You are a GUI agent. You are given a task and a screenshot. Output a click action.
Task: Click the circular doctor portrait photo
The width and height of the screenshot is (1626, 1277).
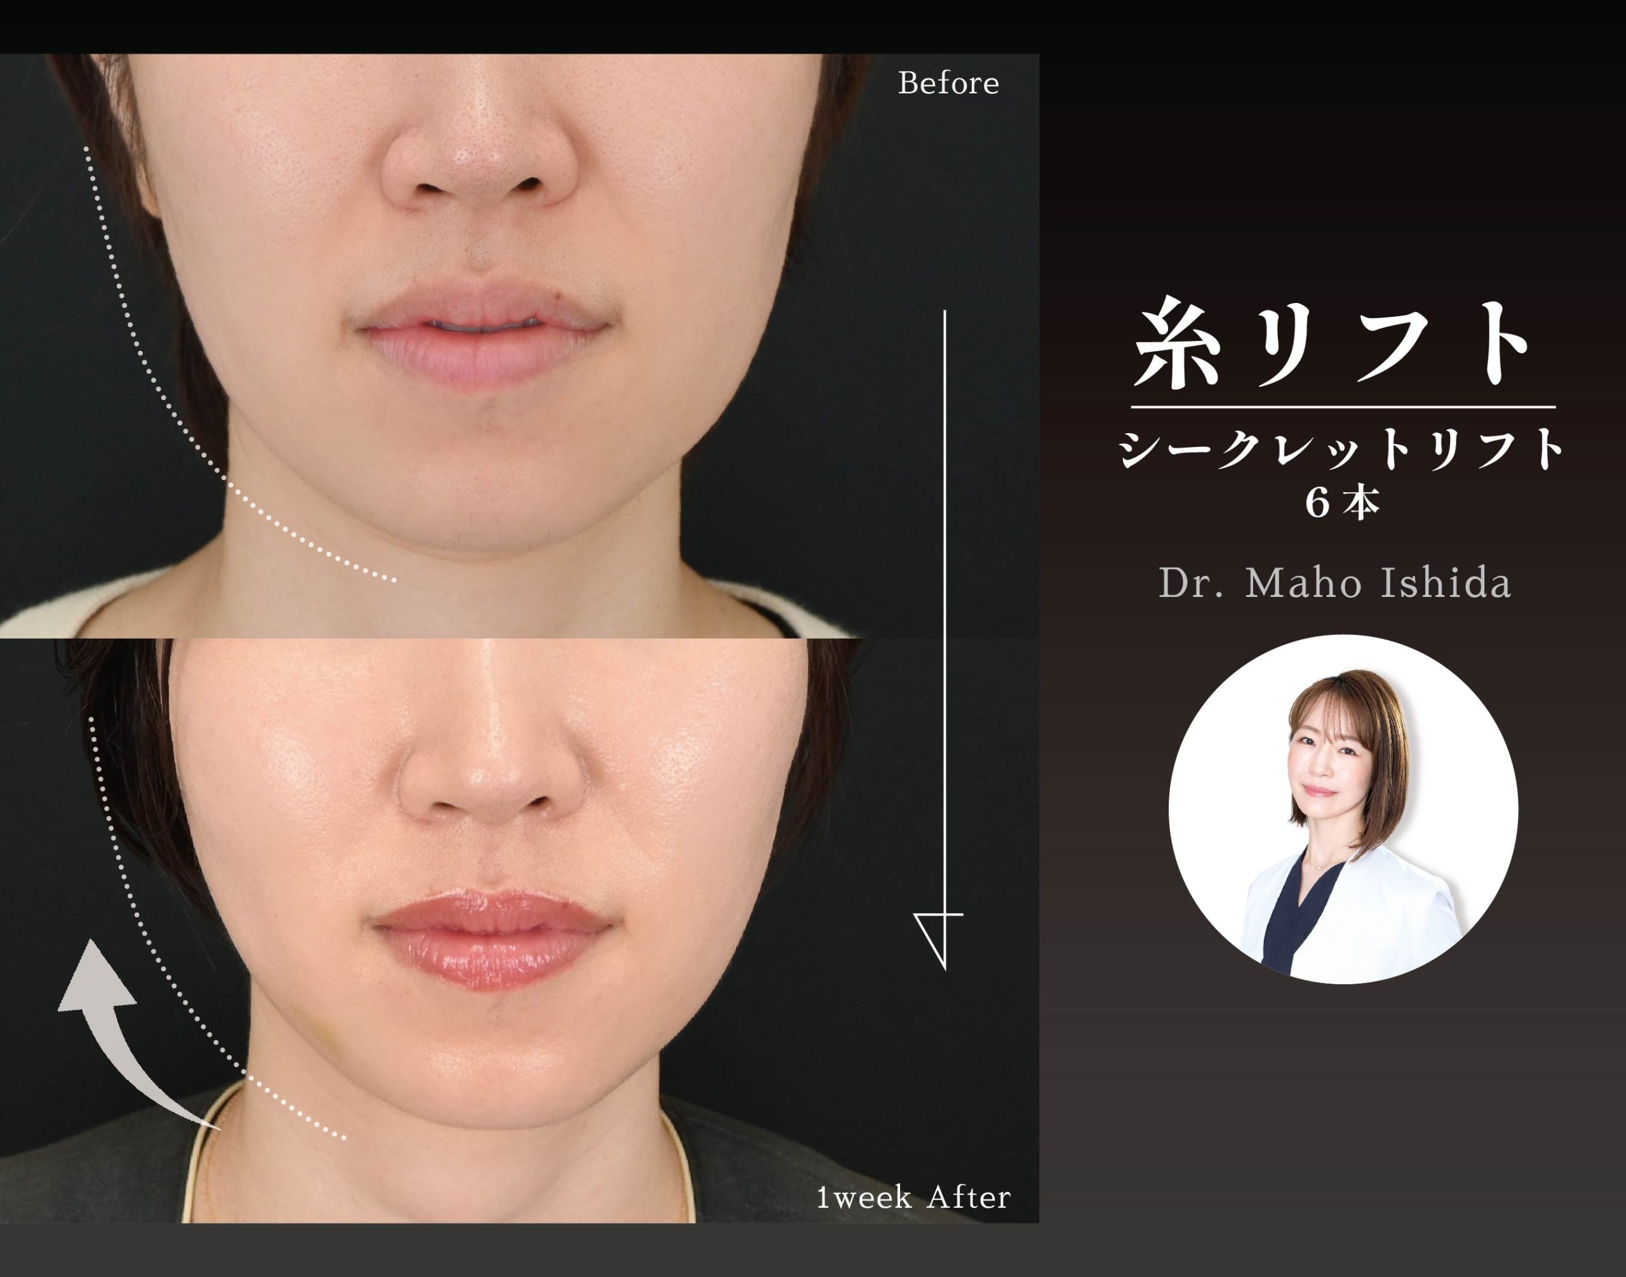[x=1343, y=810]
